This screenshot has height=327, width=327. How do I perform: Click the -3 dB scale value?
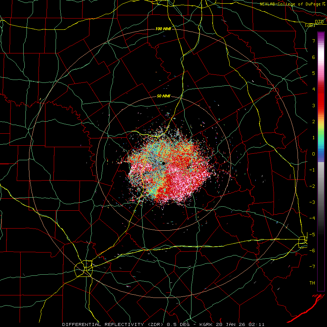coord(312,202)
